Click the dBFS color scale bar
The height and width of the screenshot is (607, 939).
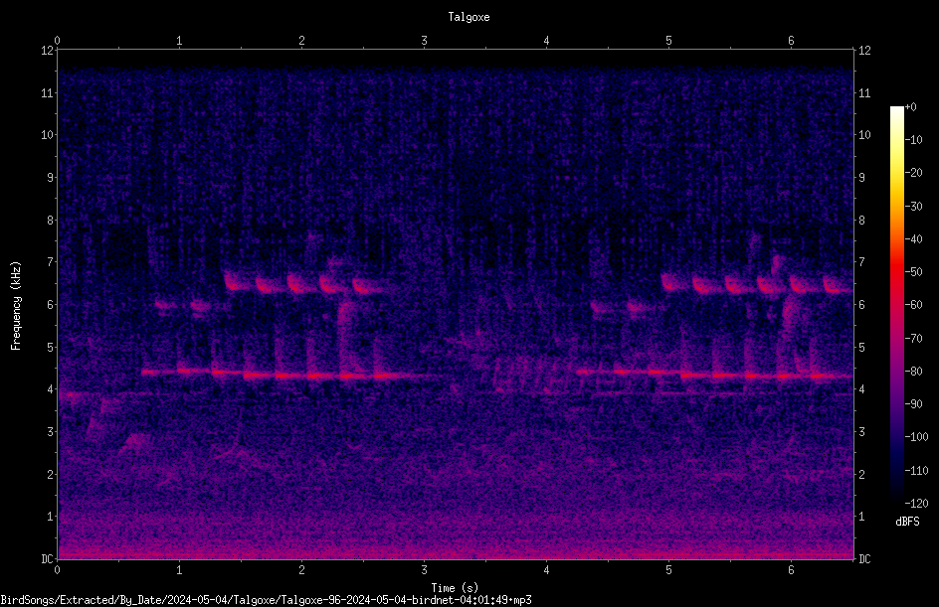coord(896,304)
